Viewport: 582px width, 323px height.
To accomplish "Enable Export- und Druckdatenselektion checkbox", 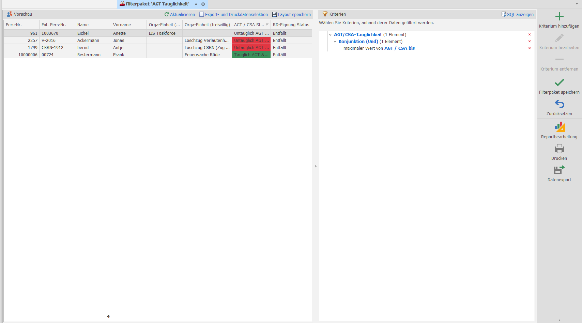I will (x=202, y=15).
